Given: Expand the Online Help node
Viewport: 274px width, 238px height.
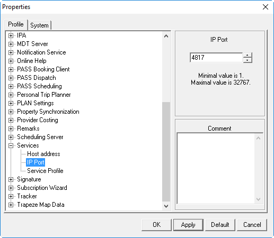Looking at the screenshot, I should point(11,61).
